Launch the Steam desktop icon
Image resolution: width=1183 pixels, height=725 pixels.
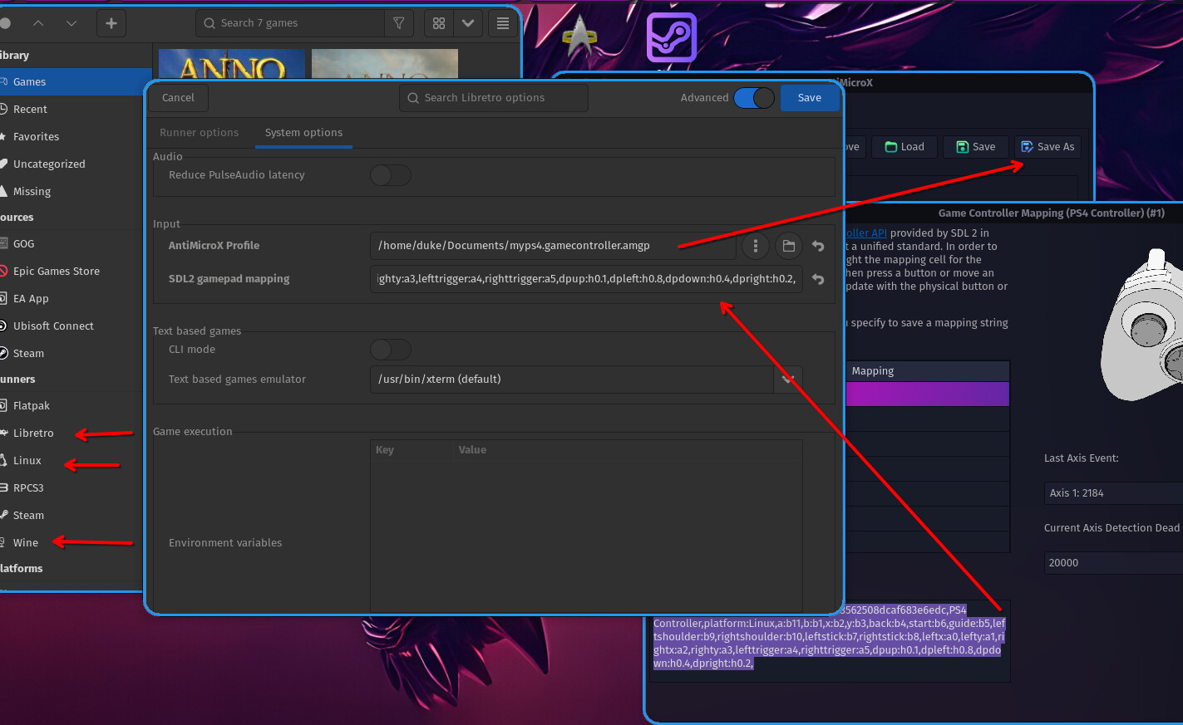click(671, 37)
